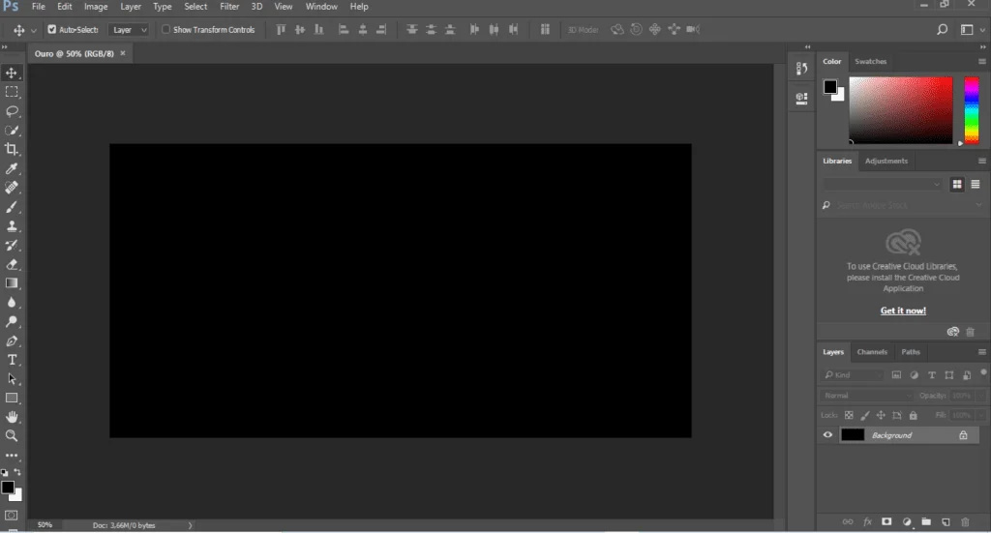The width and height of the screenshot is (991, 533).
Task: Click the foreground color swatch in Color panel
Action: (x=829, y=86)
